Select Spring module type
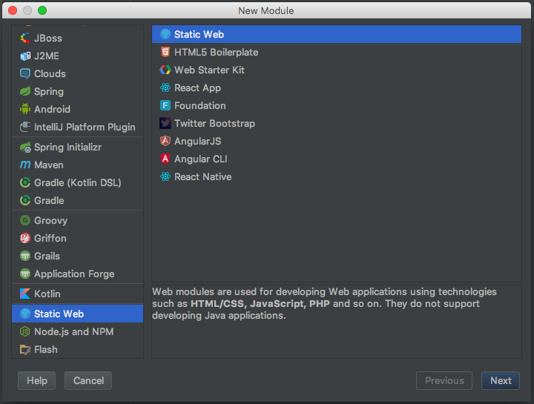 pyautogui.click(x=78, y=91)
